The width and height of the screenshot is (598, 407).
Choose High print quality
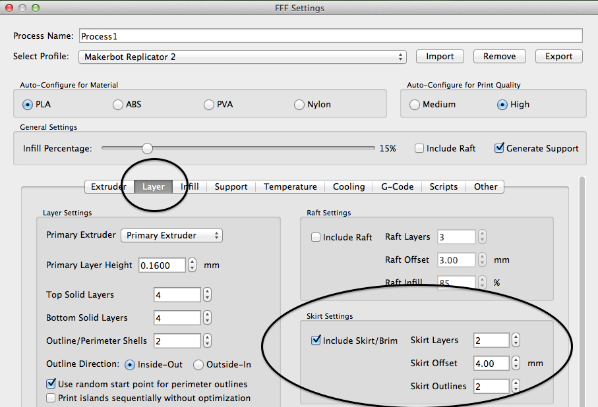(x=502, y=105)
